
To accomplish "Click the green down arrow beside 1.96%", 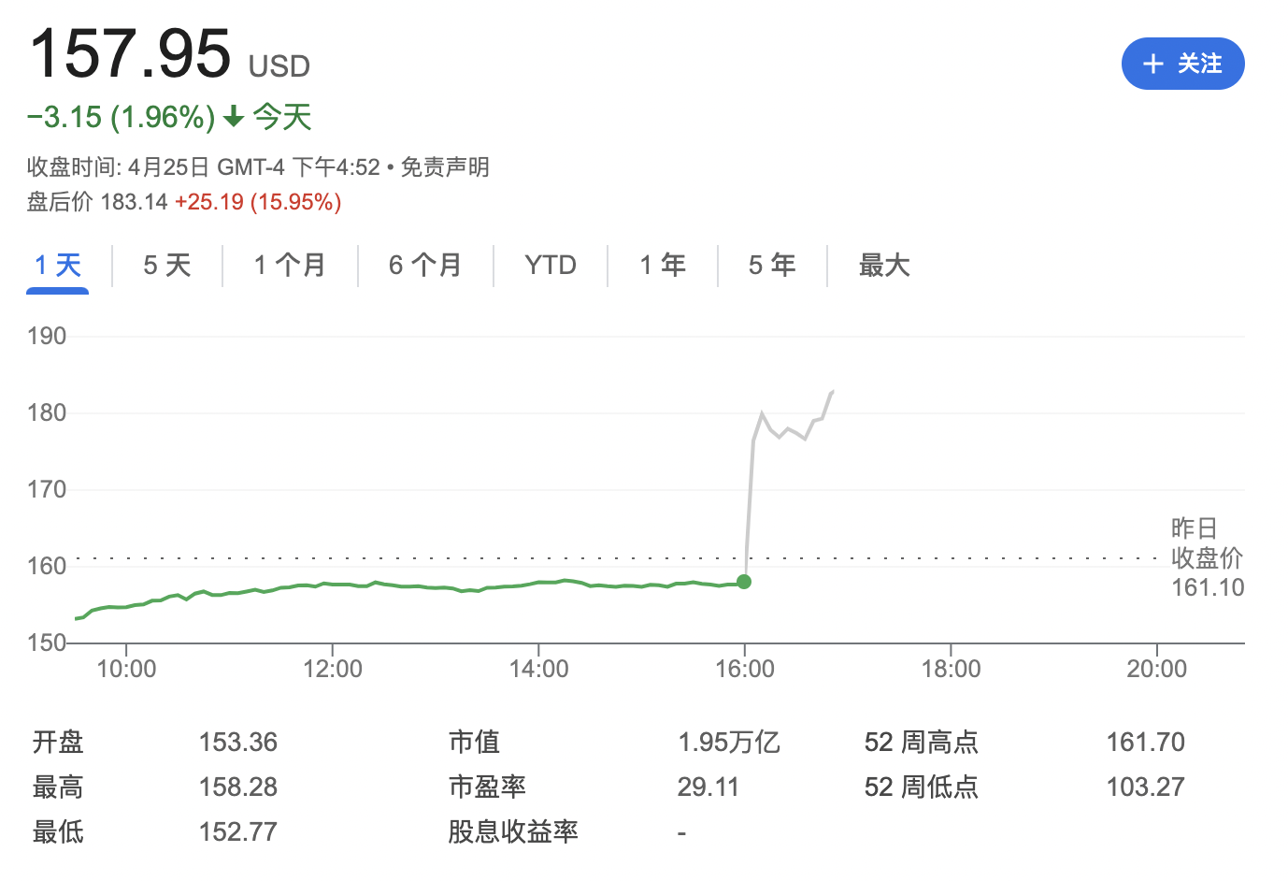I will pyautogui.click(x=234, y=117).
